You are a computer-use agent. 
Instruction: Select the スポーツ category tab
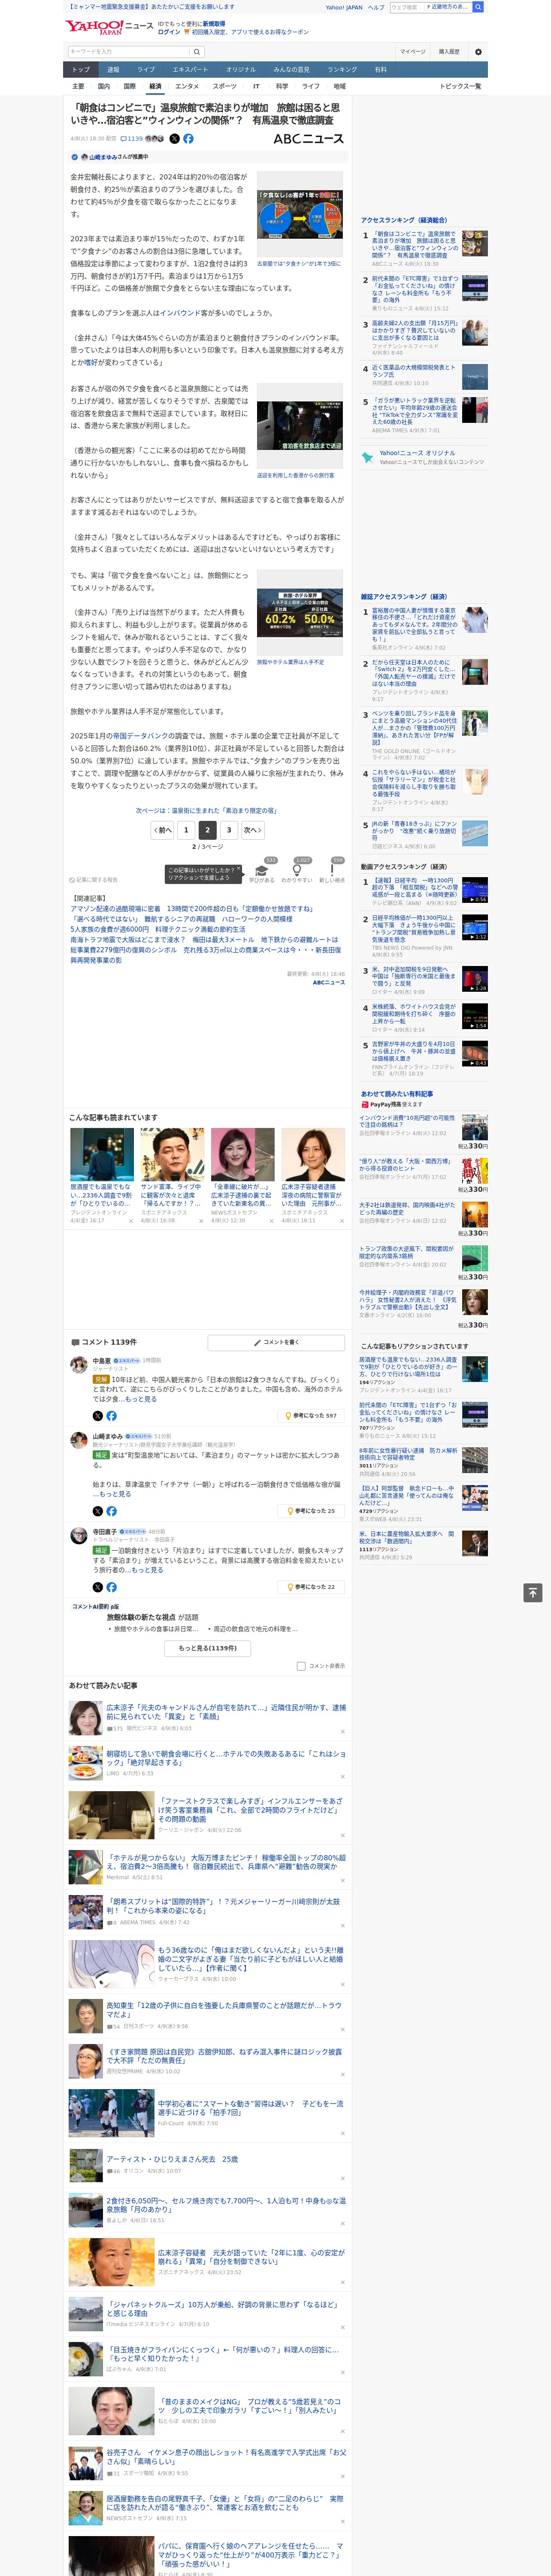(225, 86)
